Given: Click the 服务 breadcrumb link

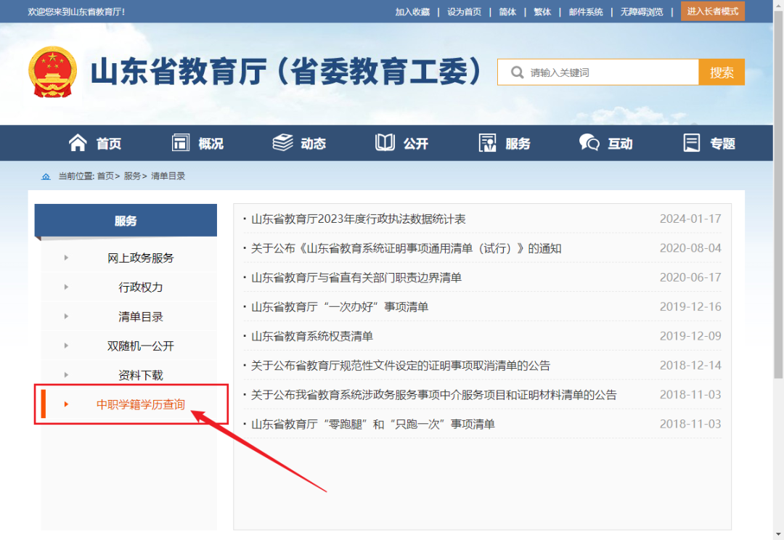Looking at the screenshot, I should click(x=133, y=176).
